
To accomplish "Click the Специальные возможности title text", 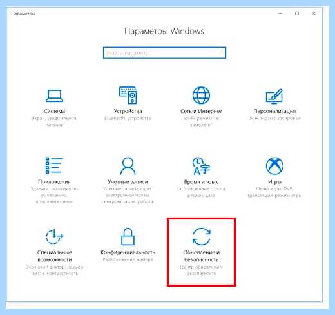I will click(54, 256).
